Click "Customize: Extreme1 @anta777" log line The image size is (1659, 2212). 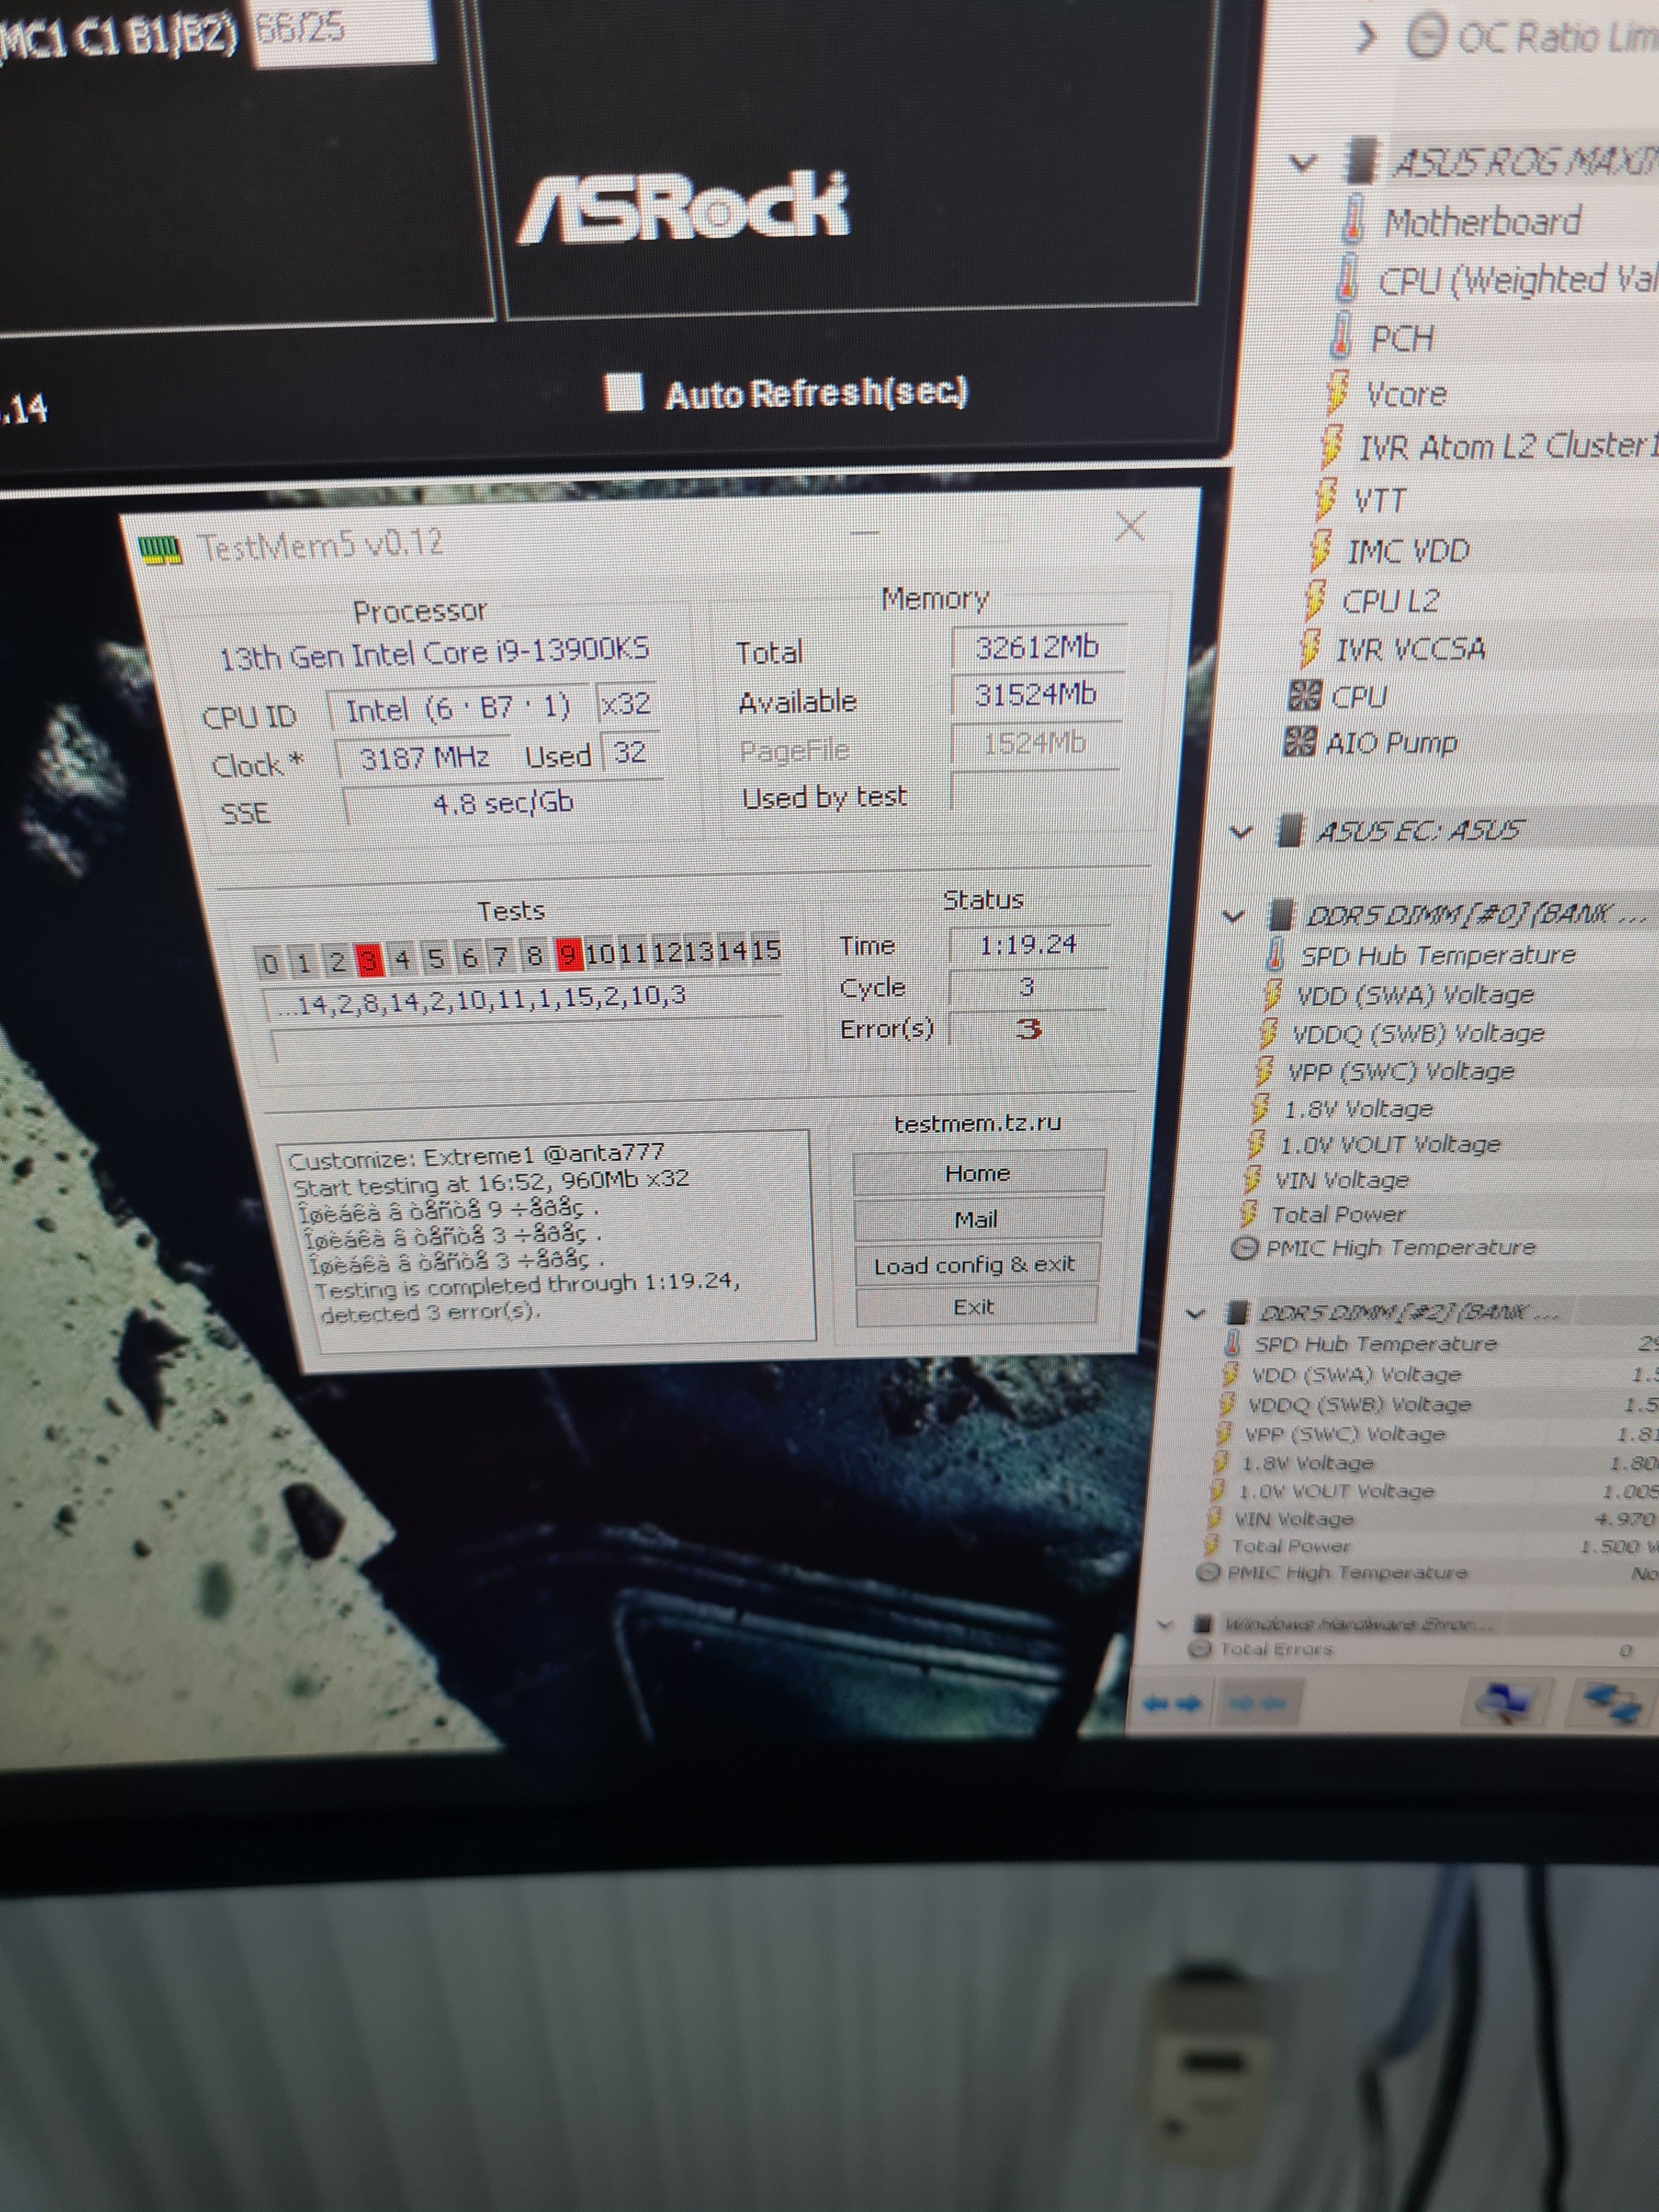point(476,1157)
